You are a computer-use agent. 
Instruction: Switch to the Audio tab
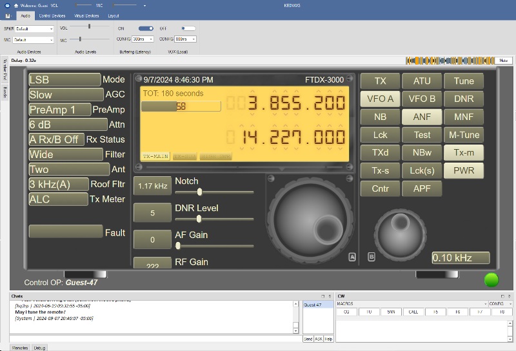[x=25, y=15]
